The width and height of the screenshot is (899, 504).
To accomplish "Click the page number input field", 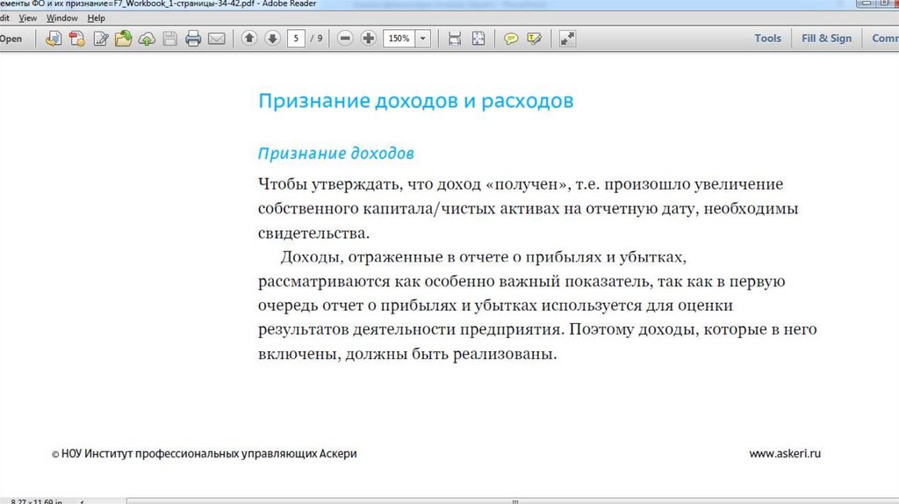I will (296, 39).
